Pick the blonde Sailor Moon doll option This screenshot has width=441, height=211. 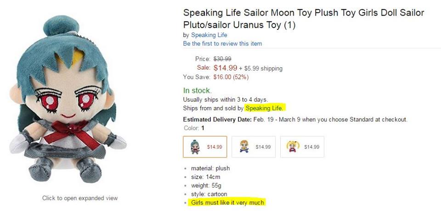click(302, 147)
